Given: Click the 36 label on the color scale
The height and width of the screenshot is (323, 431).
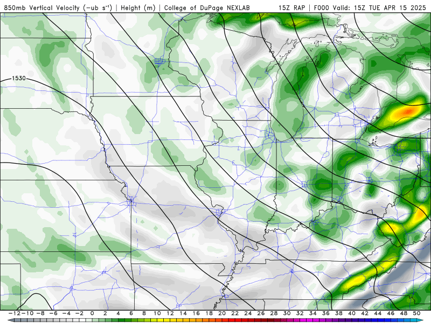Looking at the screenshot, I should click(x=326, y=313).
